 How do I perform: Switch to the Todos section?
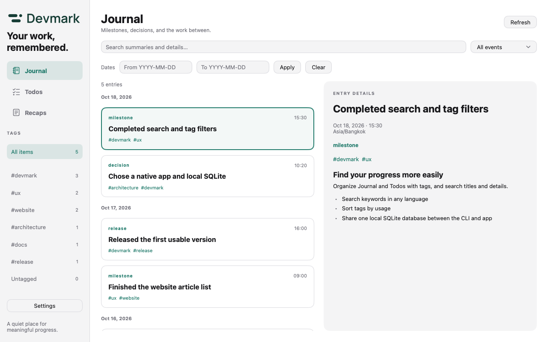45,91
